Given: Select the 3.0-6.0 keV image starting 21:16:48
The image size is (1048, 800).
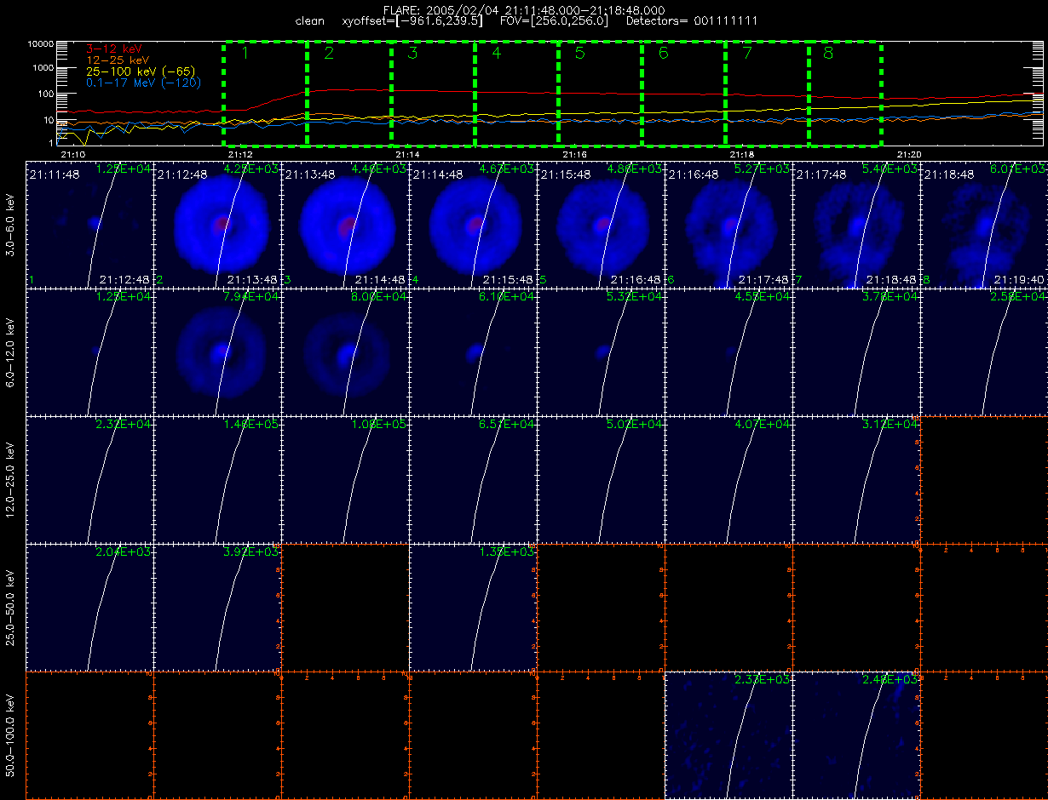Looking at the screenshot, I should (728, 224).
